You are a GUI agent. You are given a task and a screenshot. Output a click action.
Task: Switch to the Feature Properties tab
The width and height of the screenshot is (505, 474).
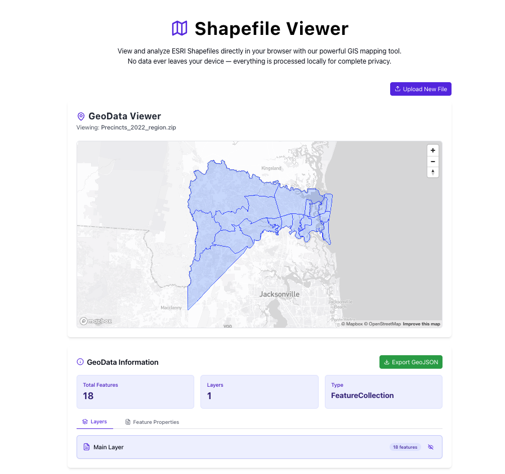point(152,422)
